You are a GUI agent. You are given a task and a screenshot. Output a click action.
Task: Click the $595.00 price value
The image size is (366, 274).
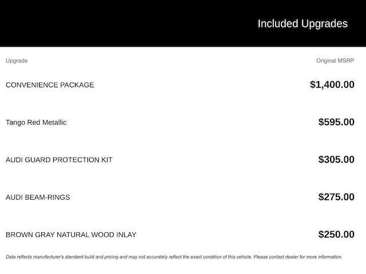[336, 122]
